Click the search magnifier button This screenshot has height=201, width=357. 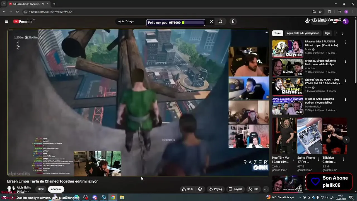(221, 21)
